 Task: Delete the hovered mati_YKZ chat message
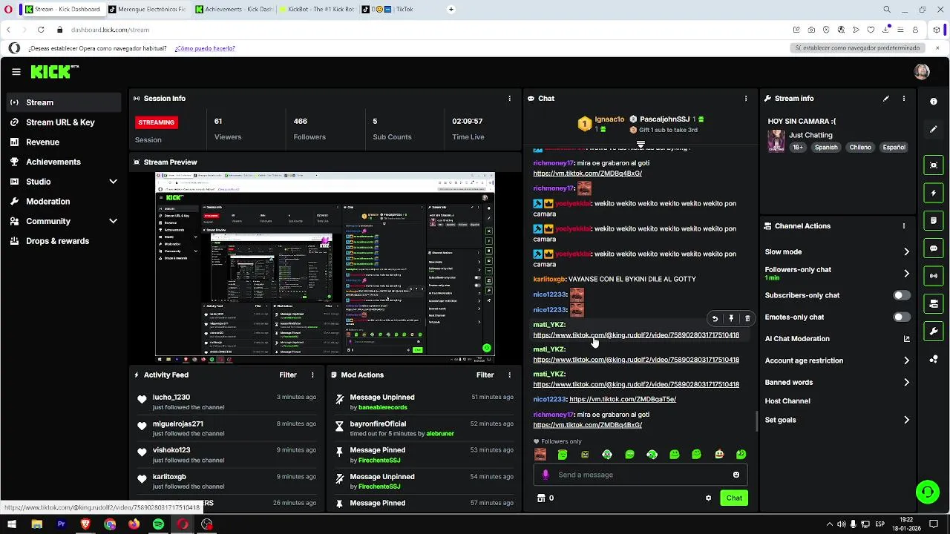tap(747, 319)
